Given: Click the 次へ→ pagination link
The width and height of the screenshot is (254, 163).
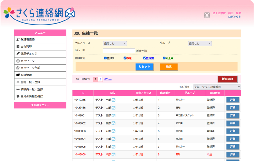Looking at the screenshot, I should [108, 79].
